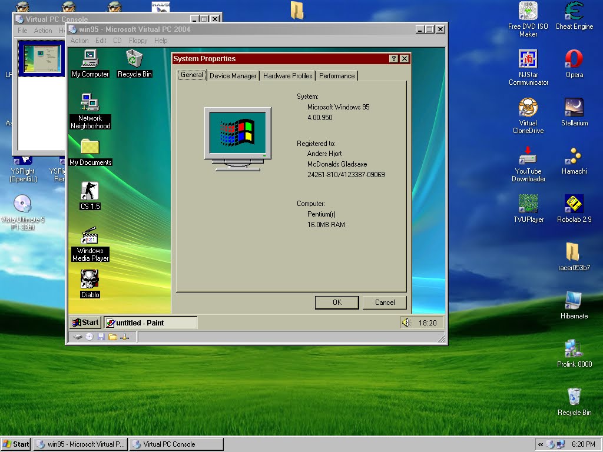Click host Start button on taskbar
Screen dimensions: 603x452
pyautogui.click(x=15, y=444)
